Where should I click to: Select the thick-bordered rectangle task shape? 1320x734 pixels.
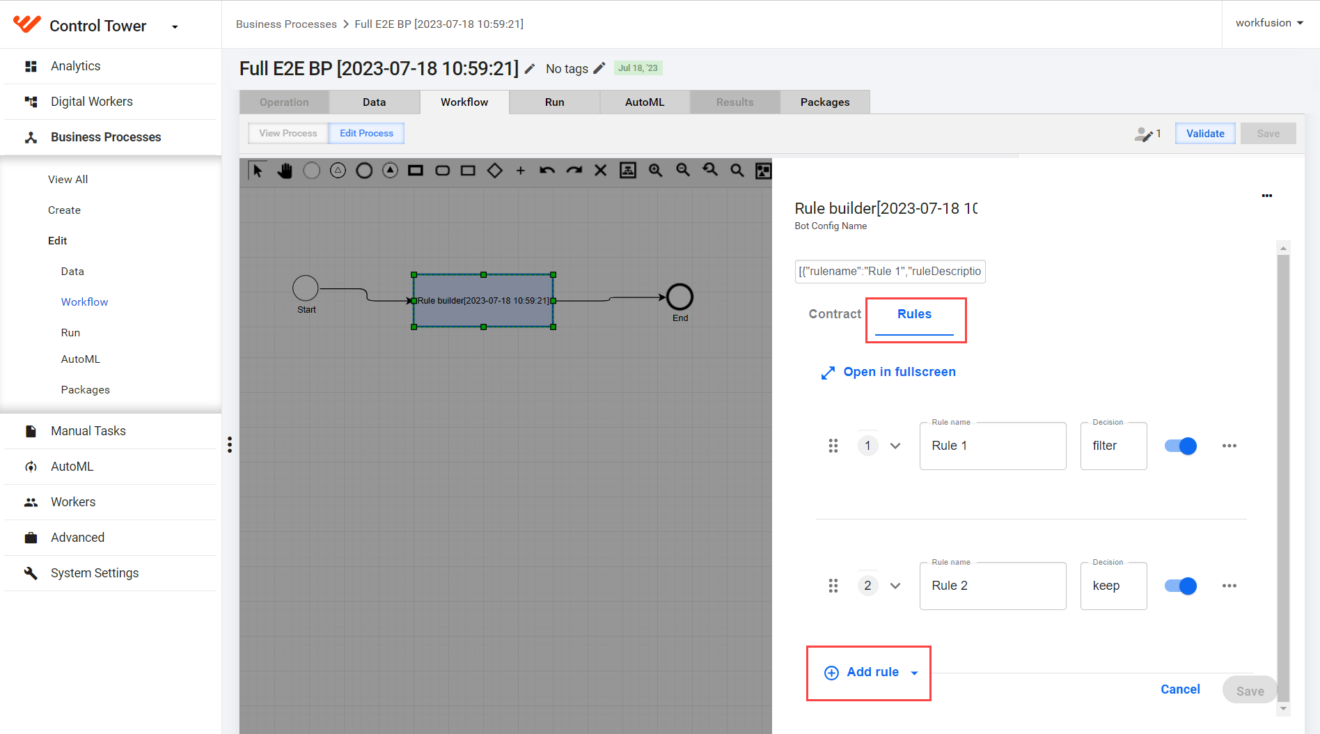(416, 171)
